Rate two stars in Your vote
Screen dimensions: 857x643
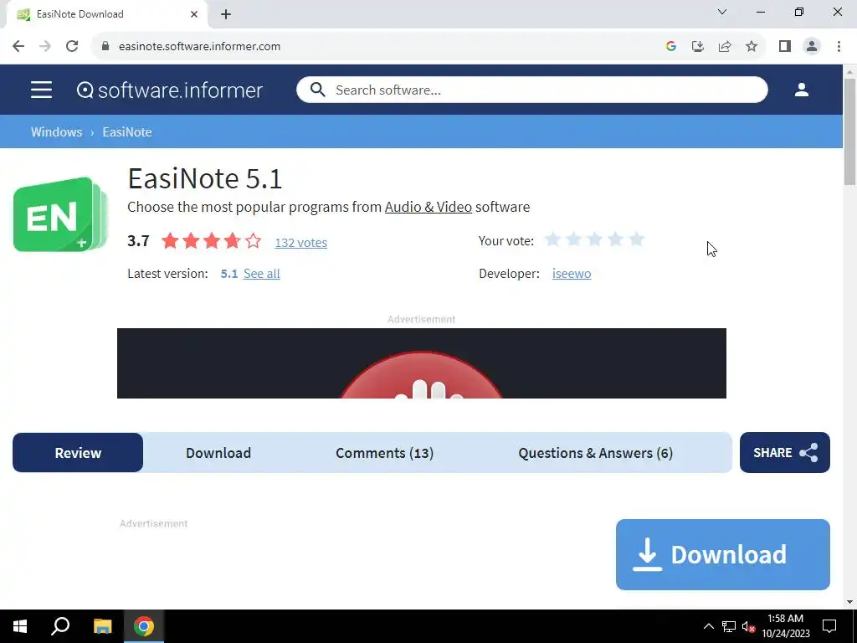(573, 239)
